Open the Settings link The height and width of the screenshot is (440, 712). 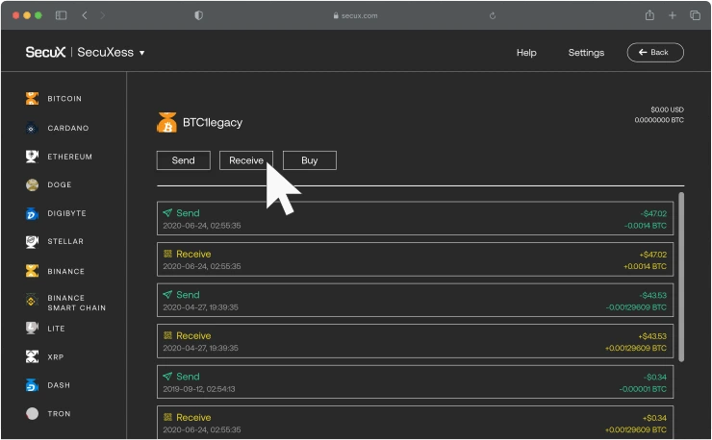pos(586,53)
